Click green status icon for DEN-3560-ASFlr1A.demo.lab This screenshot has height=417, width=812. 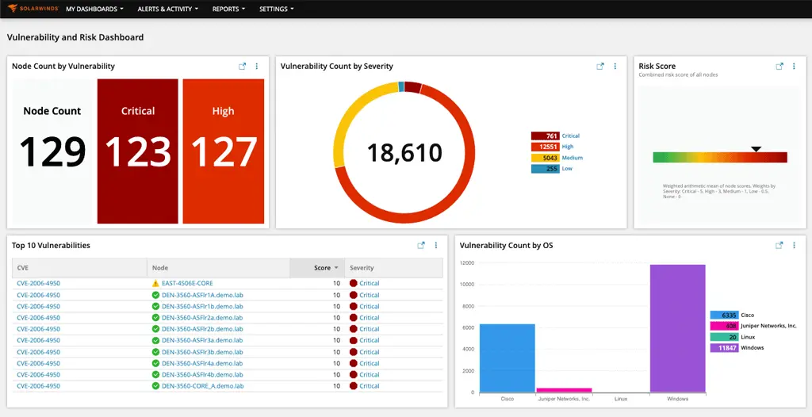[x=155, y=295]
